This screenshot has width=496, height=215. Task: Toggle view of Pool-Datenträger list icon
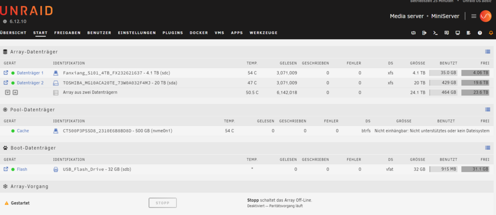[x=488, y=110]
